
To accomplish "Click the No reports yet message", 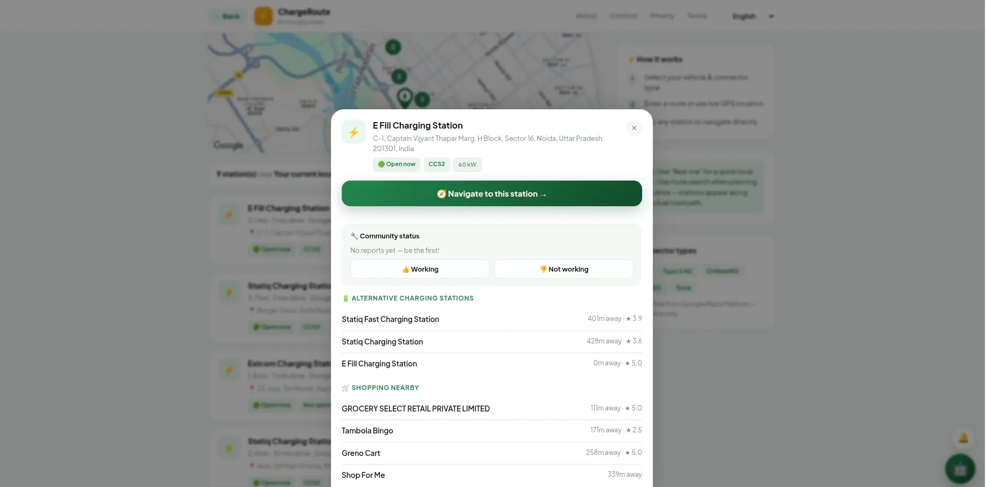I will coord(395,251).
